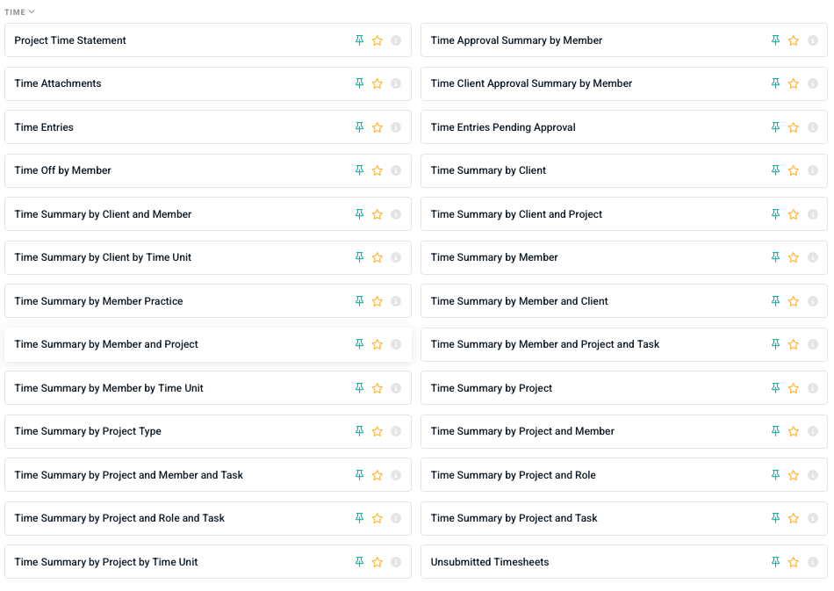Screen dimensions: 834x591
Task: Info icon for Time Summary by Project and Task
Action: click(812, 519)
